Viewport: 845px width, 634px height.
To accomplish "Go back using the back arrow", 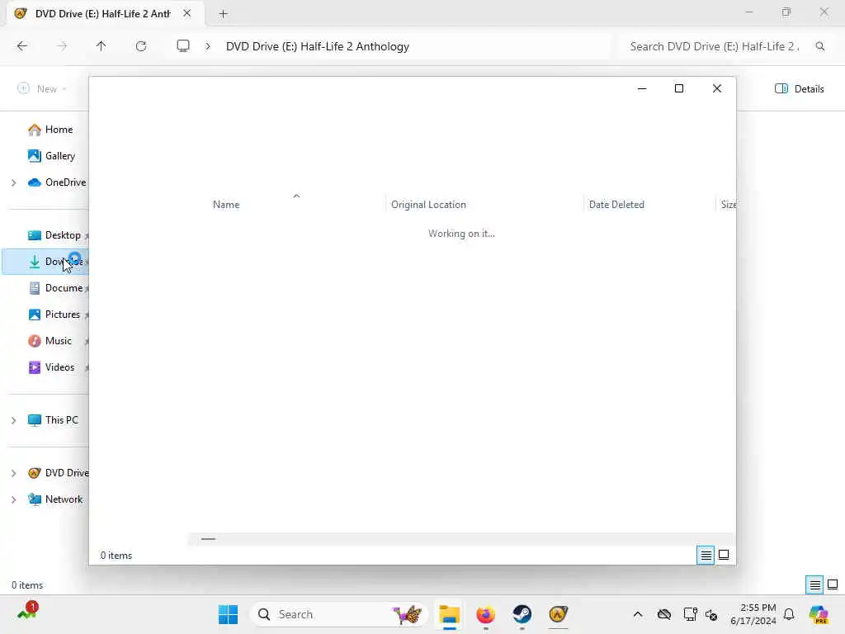I will [22, 46].
